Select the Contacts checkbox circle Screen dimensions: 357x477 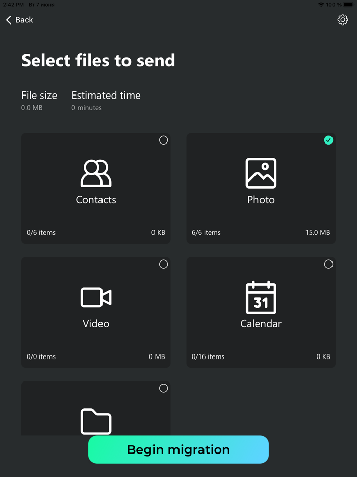(164, 140)
